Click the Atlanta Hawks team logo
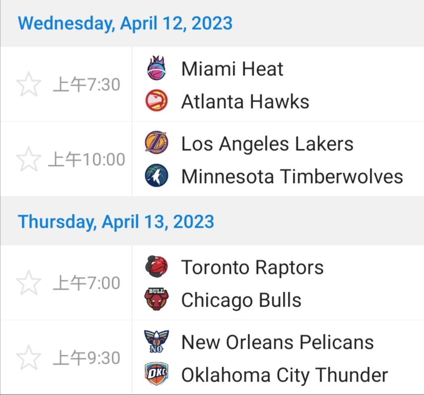The height and width of the screenshot is (395, 424). pyautogui.click(x=157, y=101)
